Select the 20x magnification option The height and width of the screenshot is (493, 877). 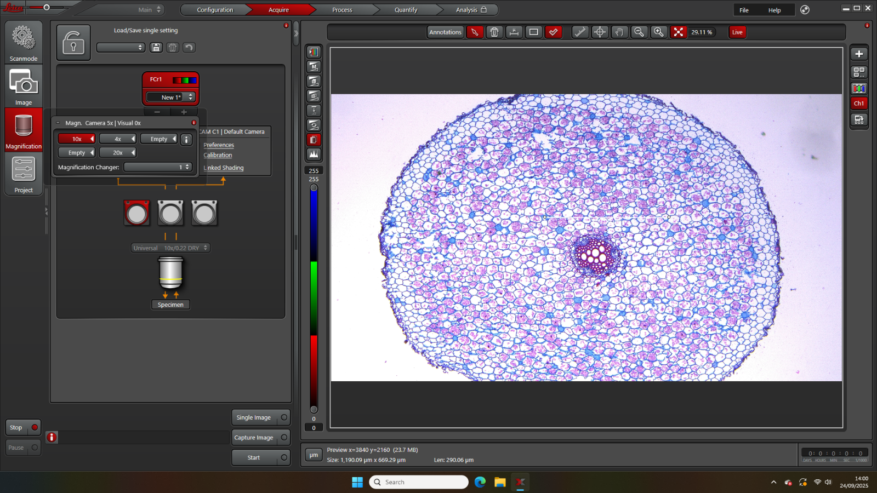pos(118,153)
